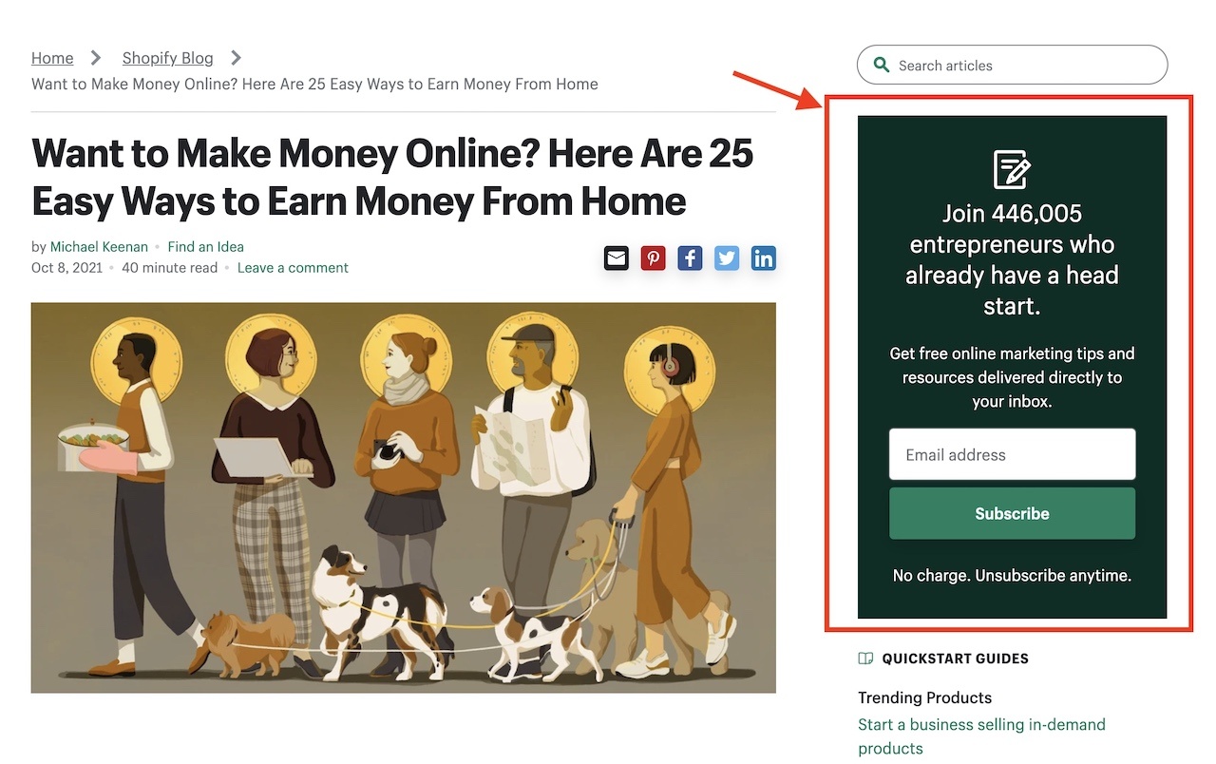Open author Michael Keenan's page
This screenshot has width=1216, height=764.
tap(99, 247)
